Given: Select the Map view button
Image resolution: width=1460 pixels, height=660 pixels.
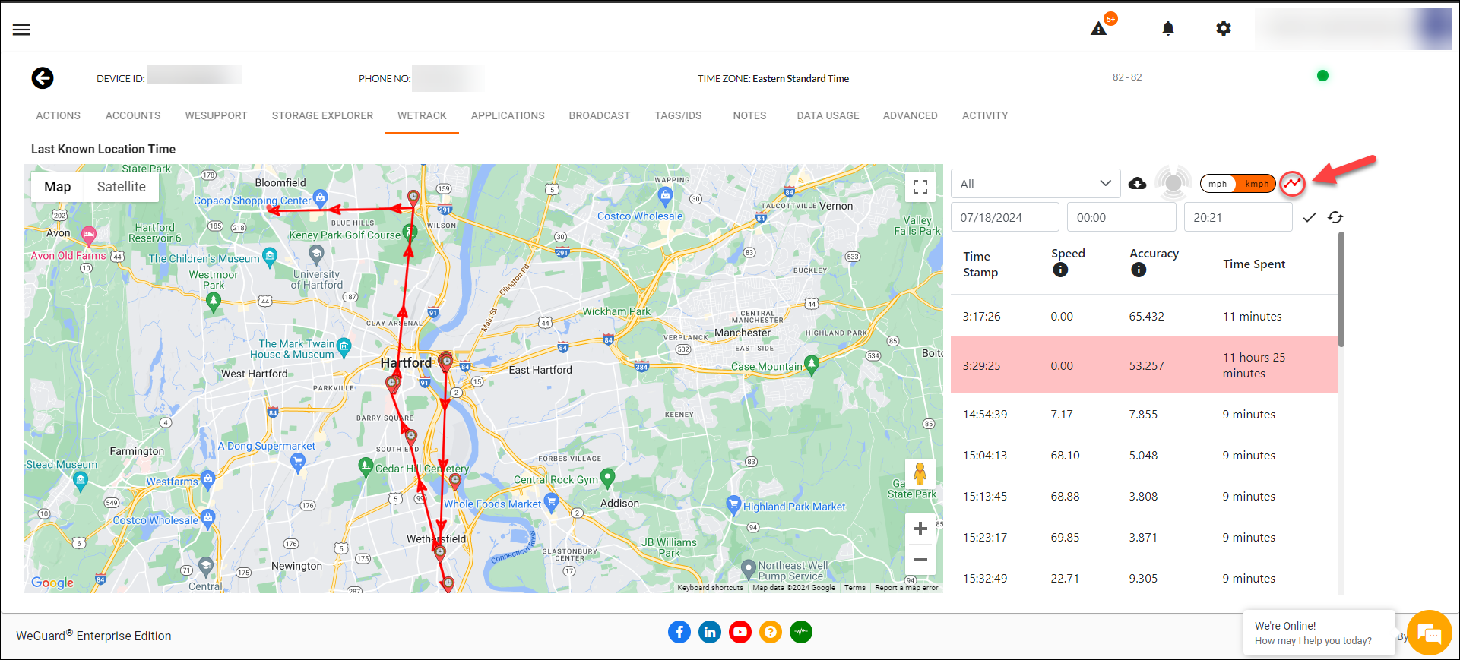Looking at the screenshot, I should [57, 187].
